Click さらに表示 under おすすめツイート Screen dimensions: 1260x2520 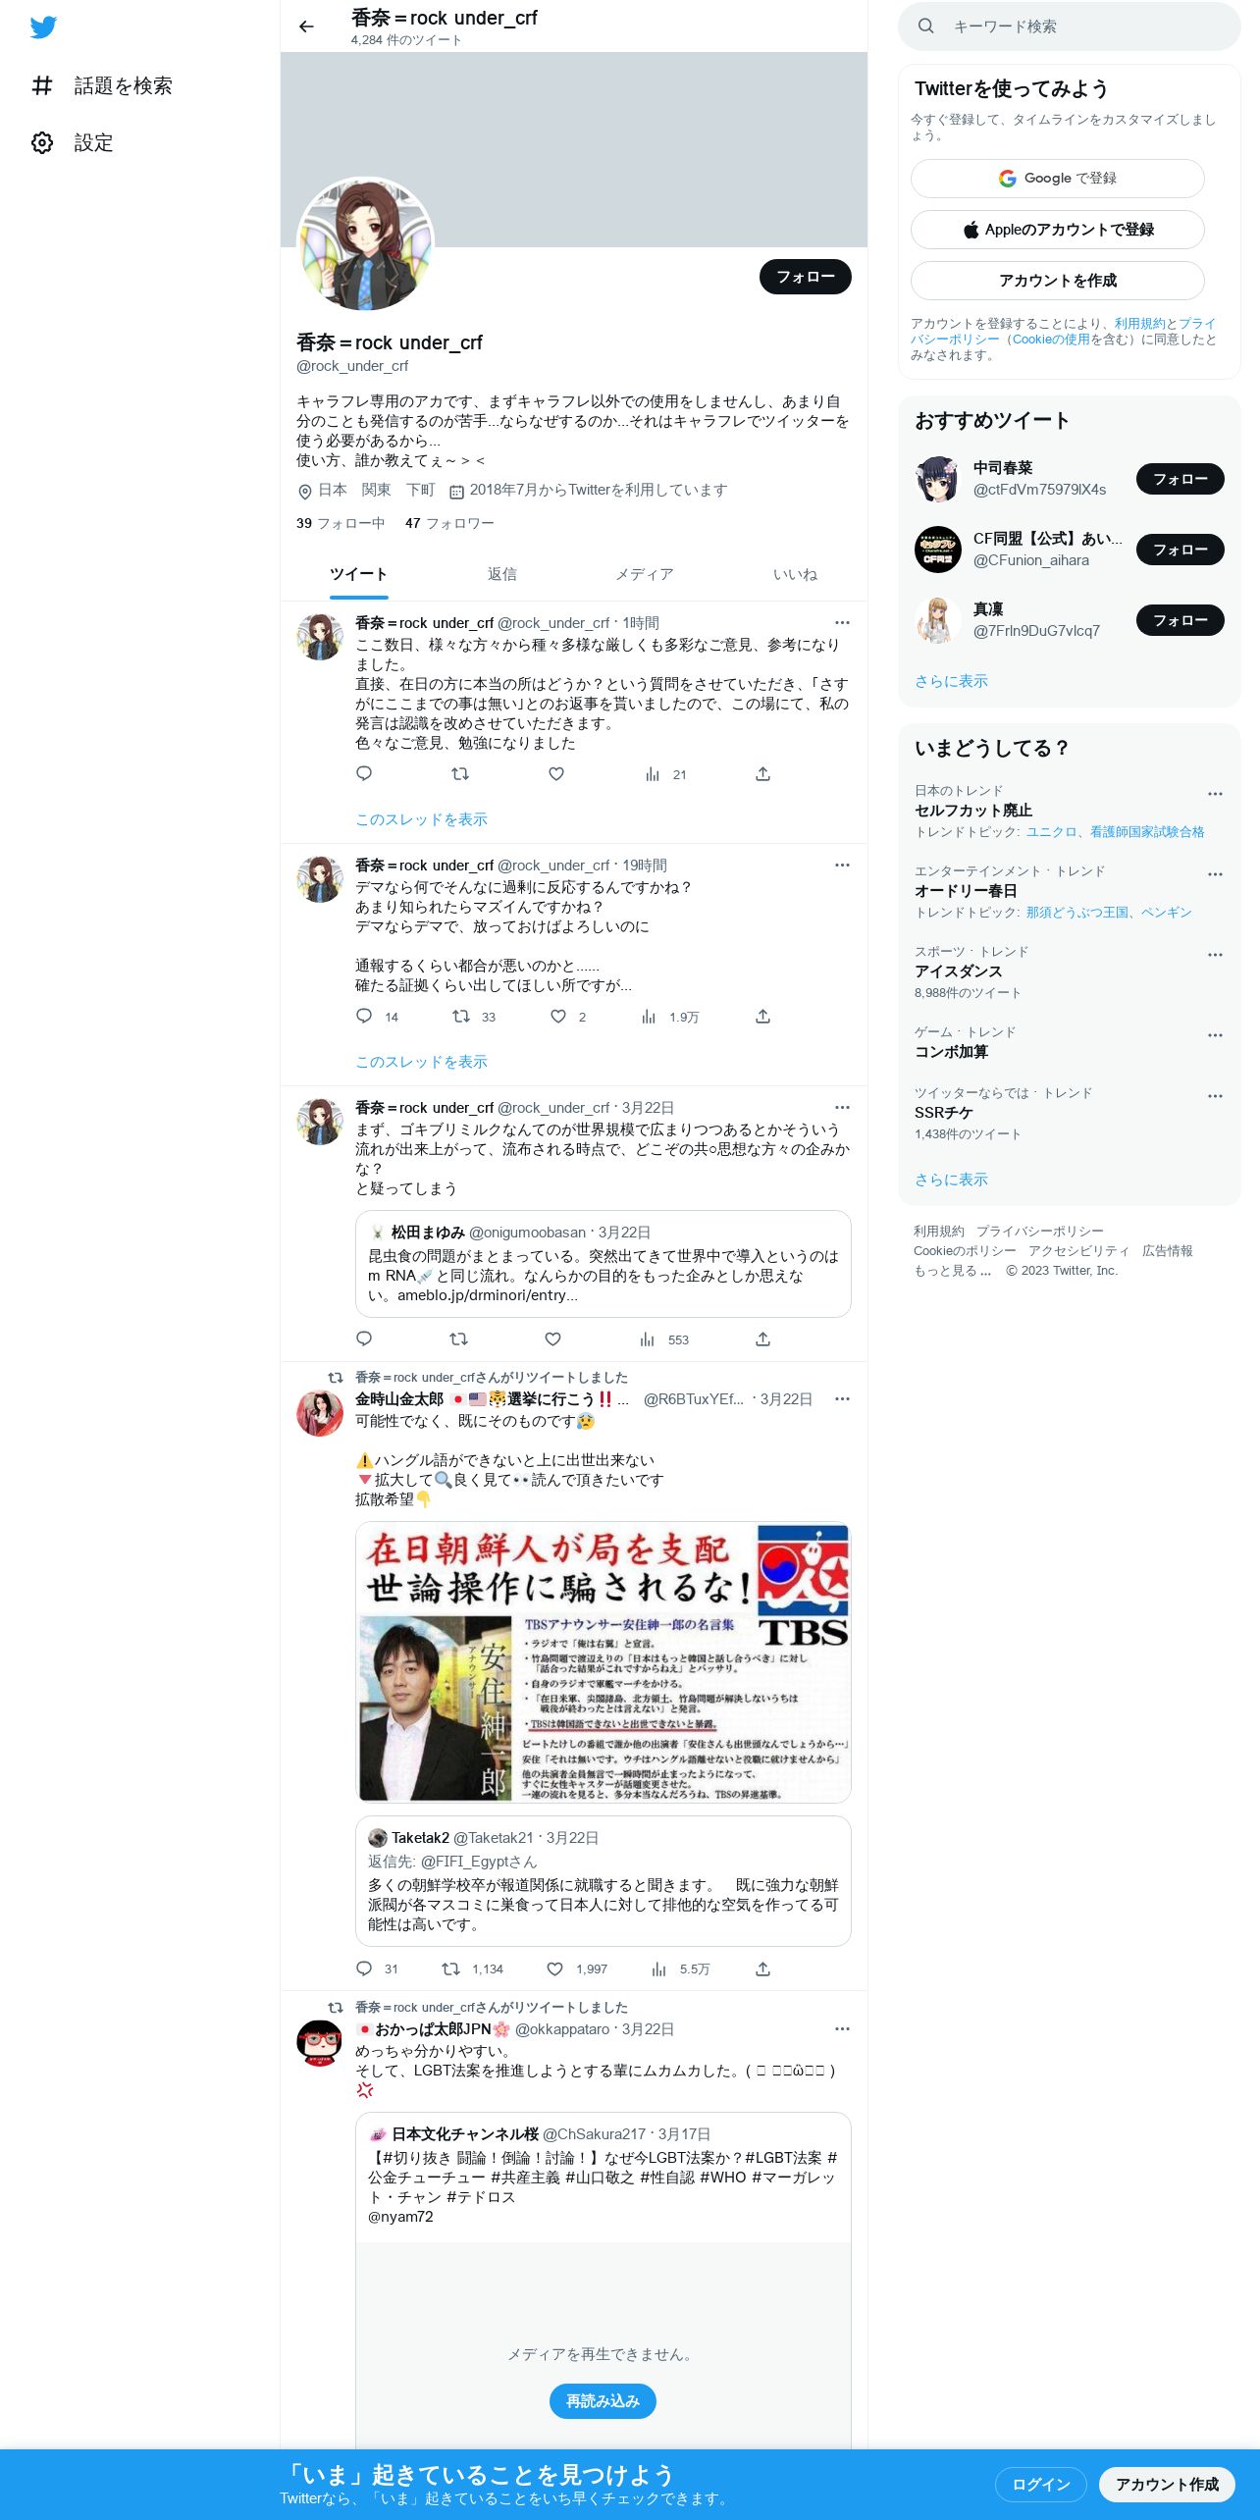pyautogui.click(x=951, y=681)
